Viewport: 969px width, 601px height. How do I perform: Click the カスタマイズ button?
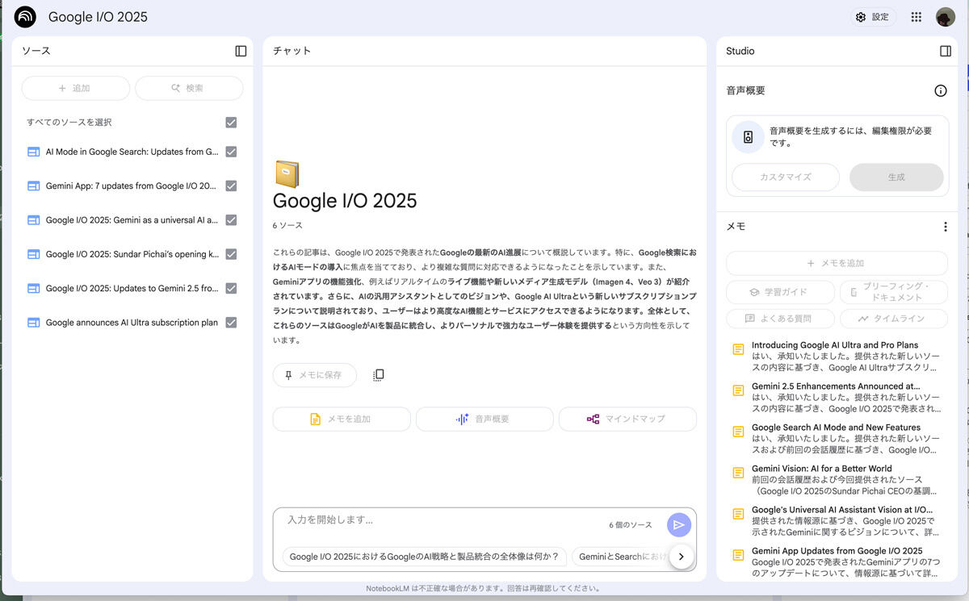coord(785,177)
